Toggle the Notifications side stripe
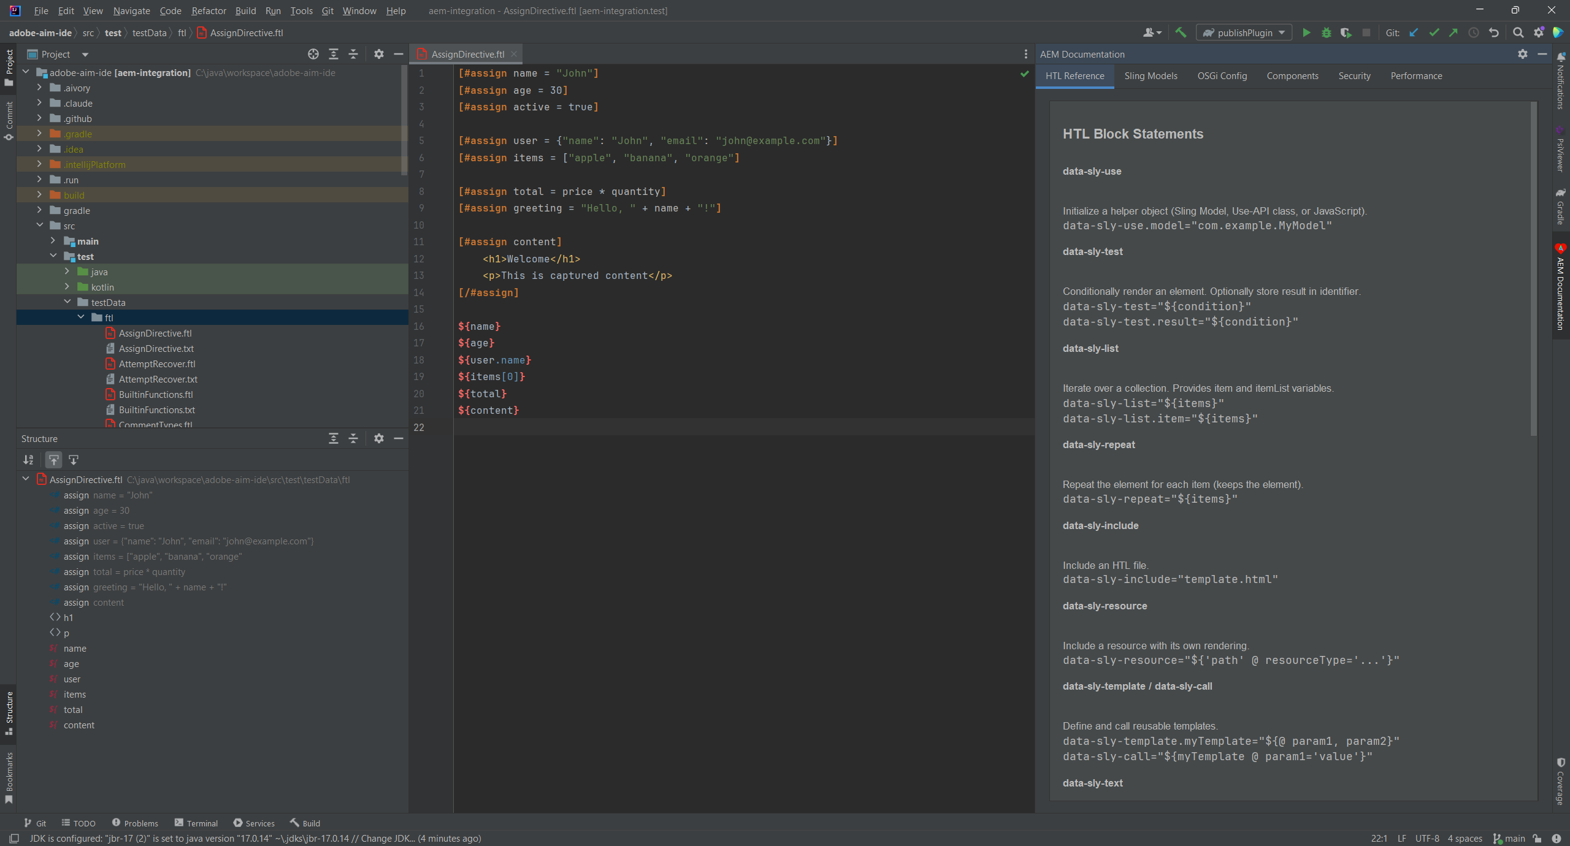This screenshot has height=846, width=1570. 1561,81
